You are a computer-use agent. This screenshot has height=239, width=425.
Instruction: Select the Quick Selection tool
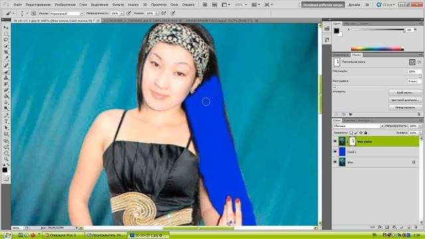[6, 46]
